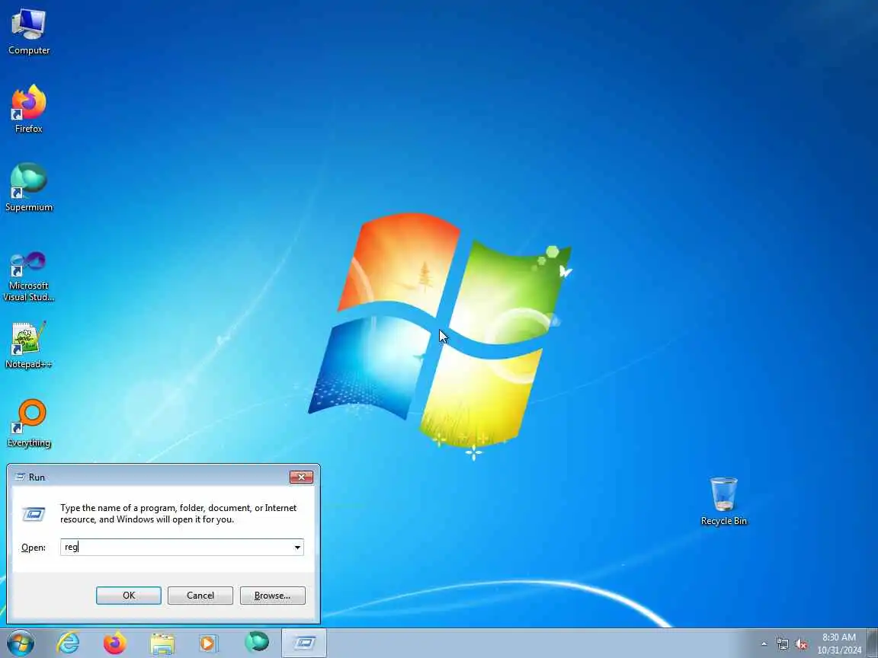Open the Windows Start menu orb
The width and height of the screenshot is (878, 658).
[x=20, y=643]
